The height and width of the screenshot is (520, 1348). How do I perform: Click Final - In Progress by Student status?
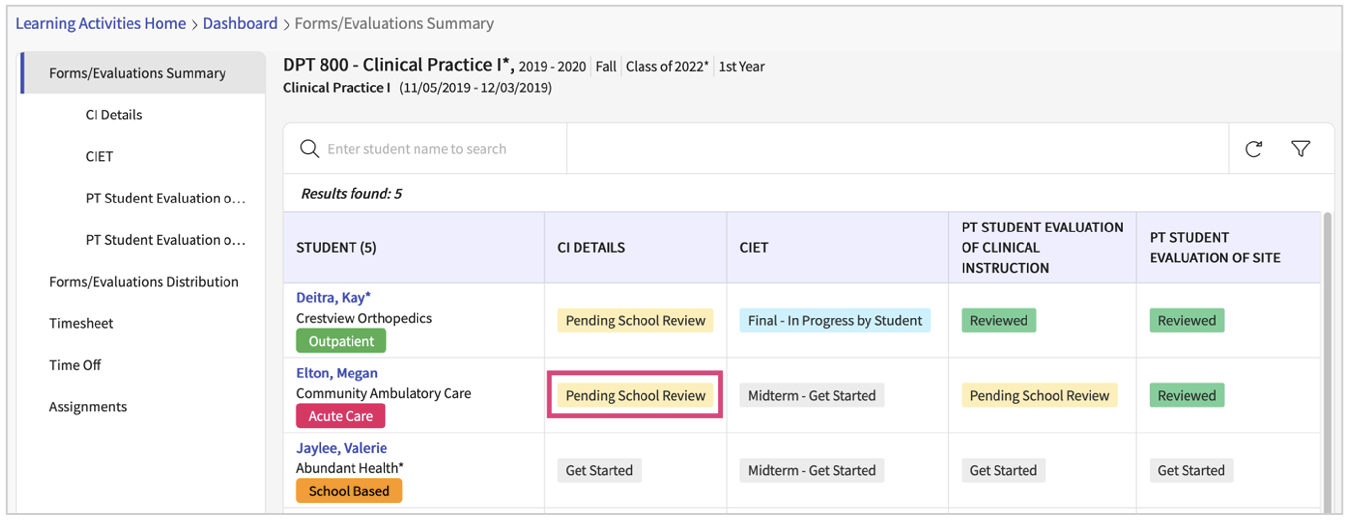pos(834,320)
